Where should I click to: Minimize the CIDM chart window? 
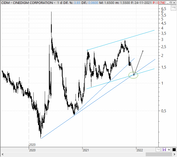(x=168, y=3)
